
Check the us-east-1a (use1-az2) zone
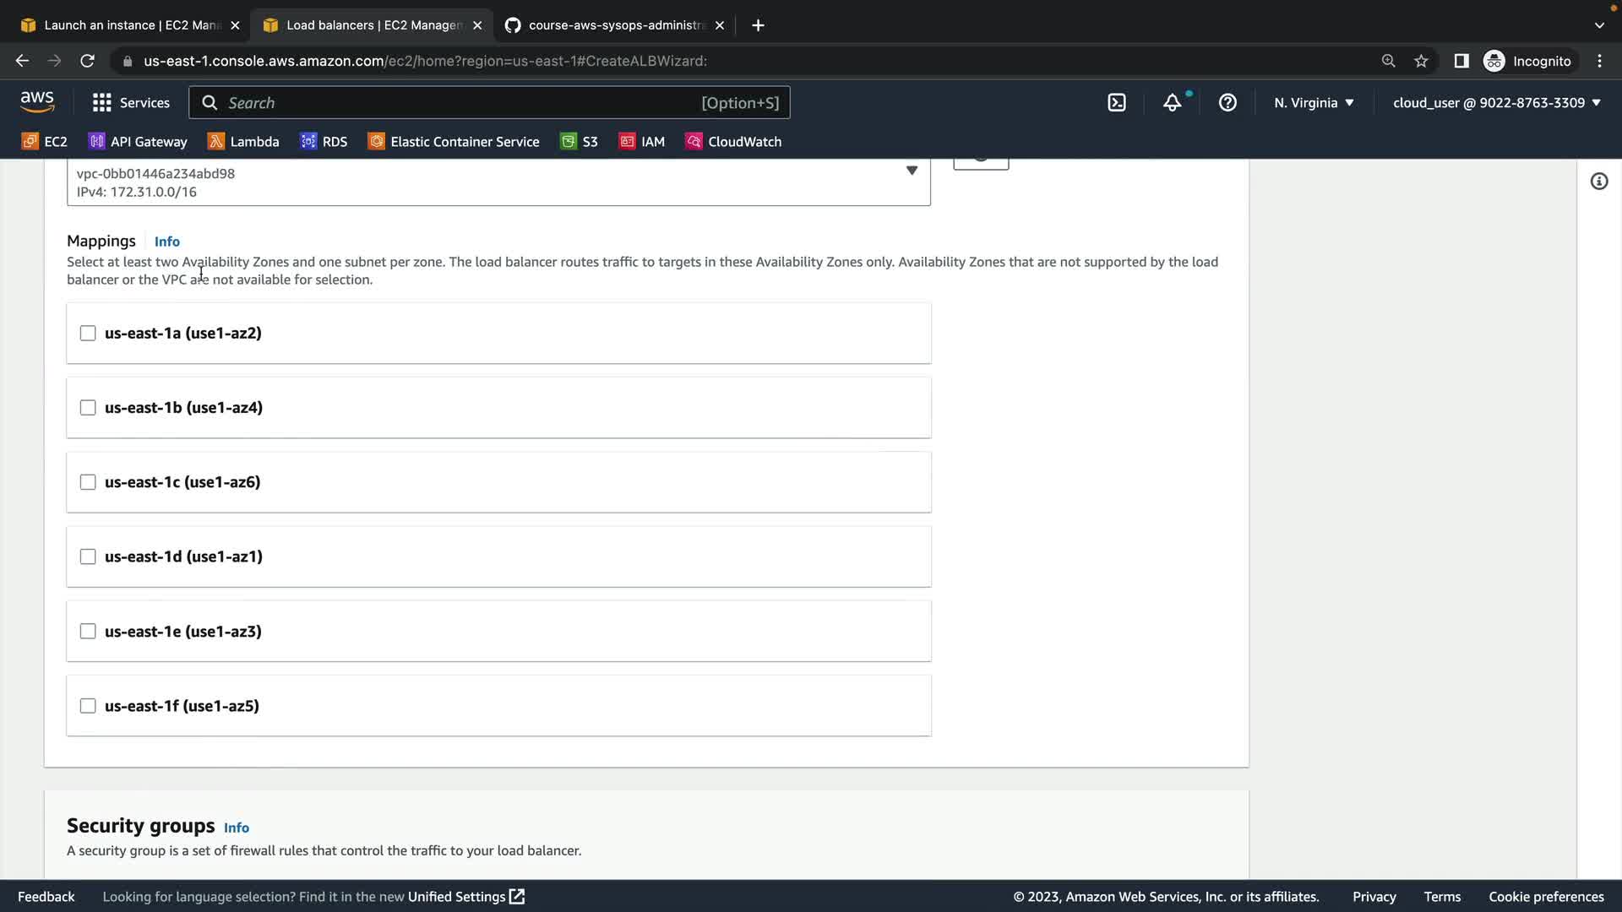pyautogui.click(x=88, y=334)
